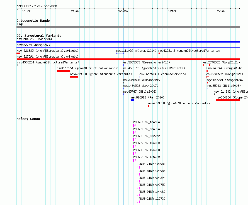Open variant label nsv3356506 (Audano2019)
Image resolution: width=248 pixels, height=205 pixels.
coord(142,80)
